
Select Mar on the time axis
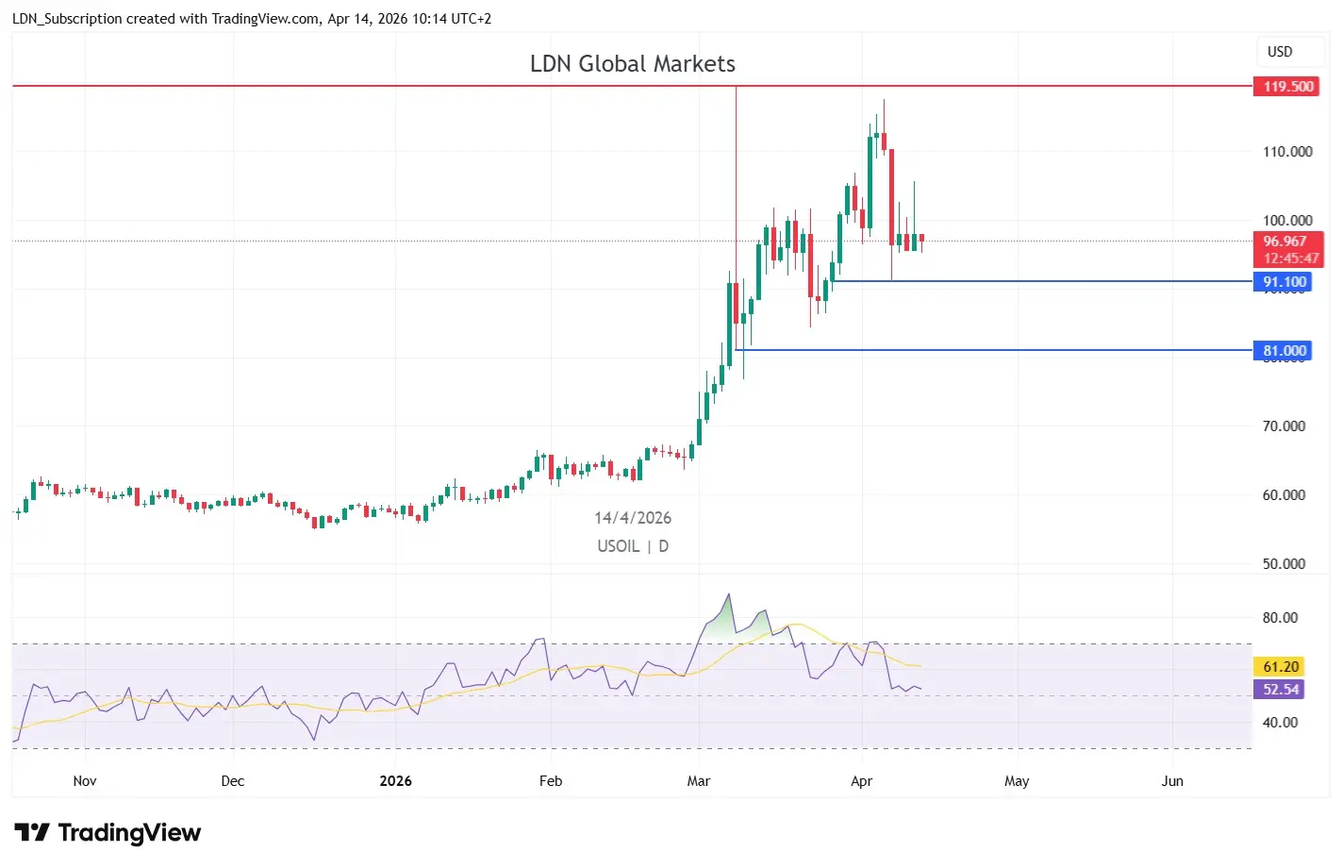(x=698, y=781)
